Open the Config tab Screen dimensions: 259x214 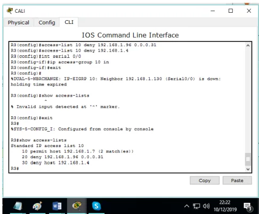click(x=47, y=22)
